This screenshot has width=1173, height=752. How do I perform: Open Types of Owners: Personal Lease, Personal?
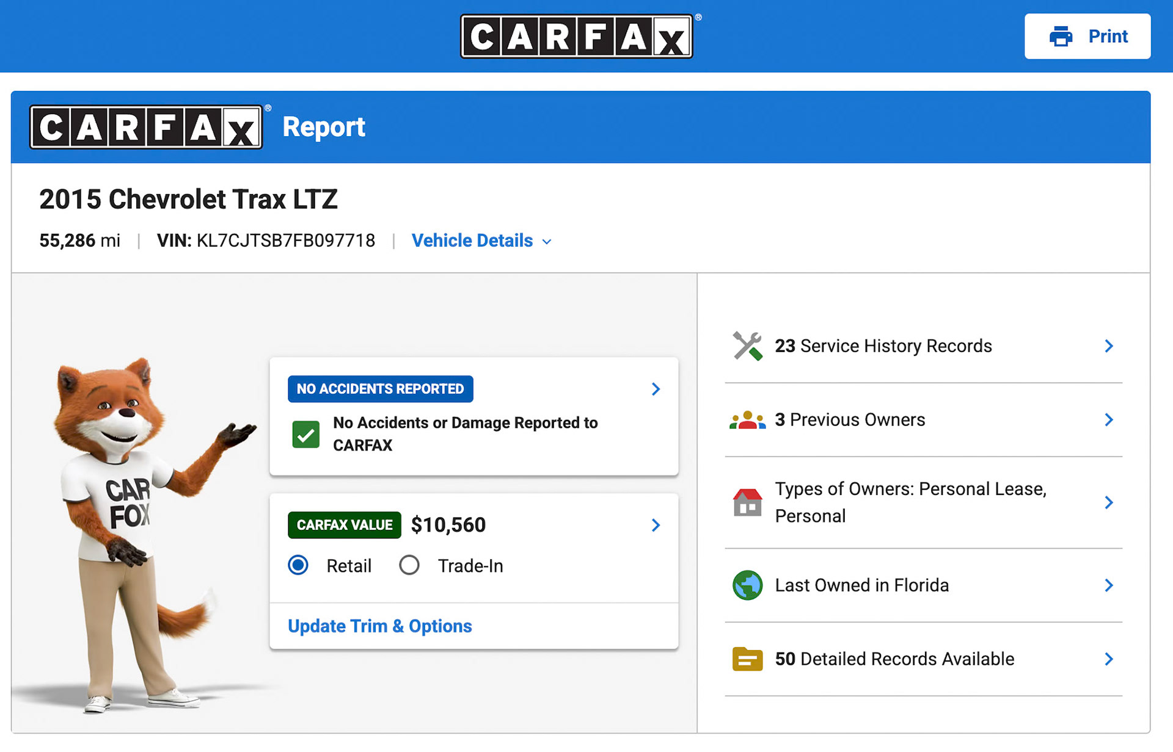(923, 502)
